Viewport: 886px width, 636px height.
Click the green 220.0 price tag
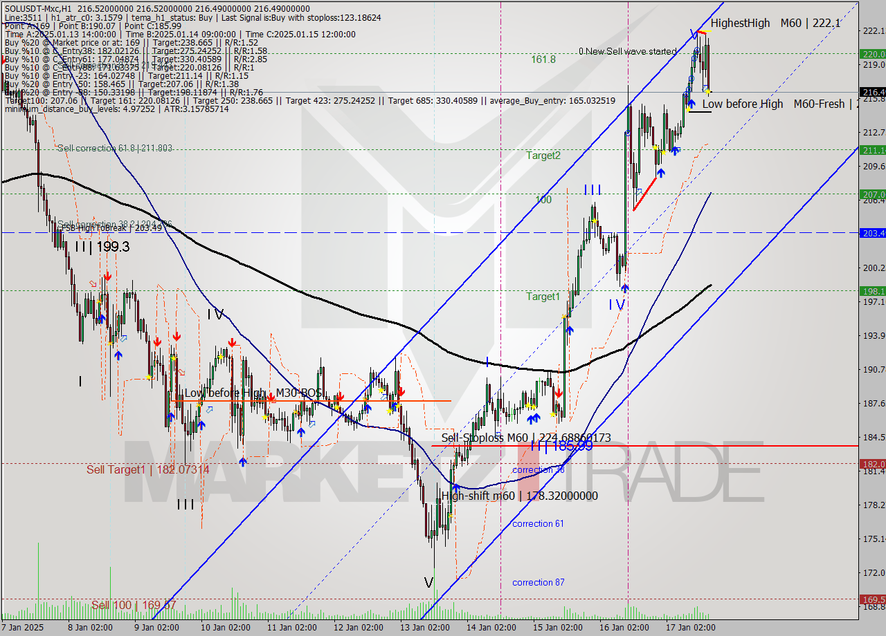coord(872,54)
